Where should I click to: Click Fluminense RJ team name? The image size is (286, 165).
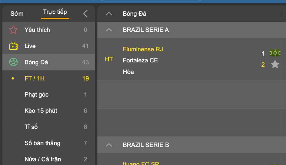[x=143, y=49]
